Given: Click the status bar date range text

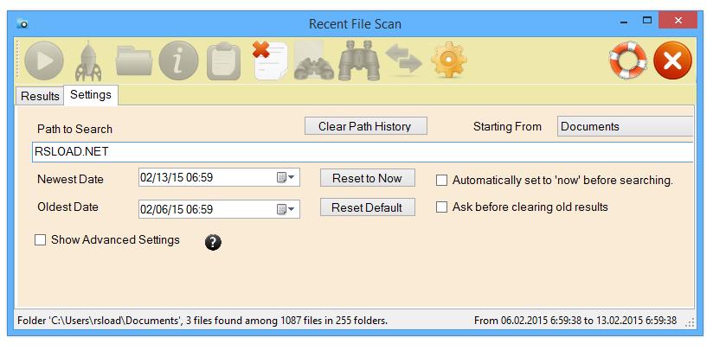Looking at the screenshot, I should tap(575, 321).
